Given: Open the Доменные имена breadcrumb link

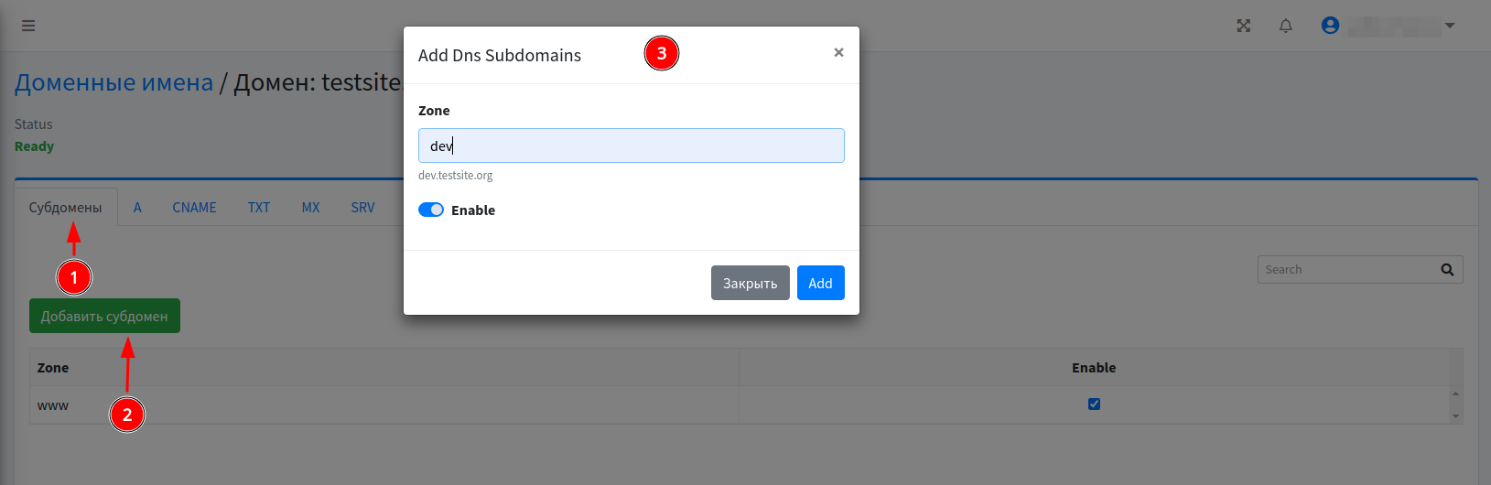Looking at the screenshot, I should [113, 83].
